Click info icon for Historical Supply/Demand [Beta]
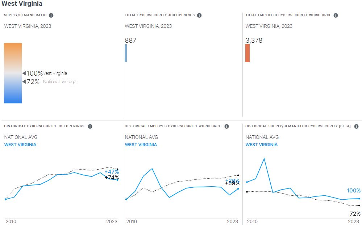 356,126
